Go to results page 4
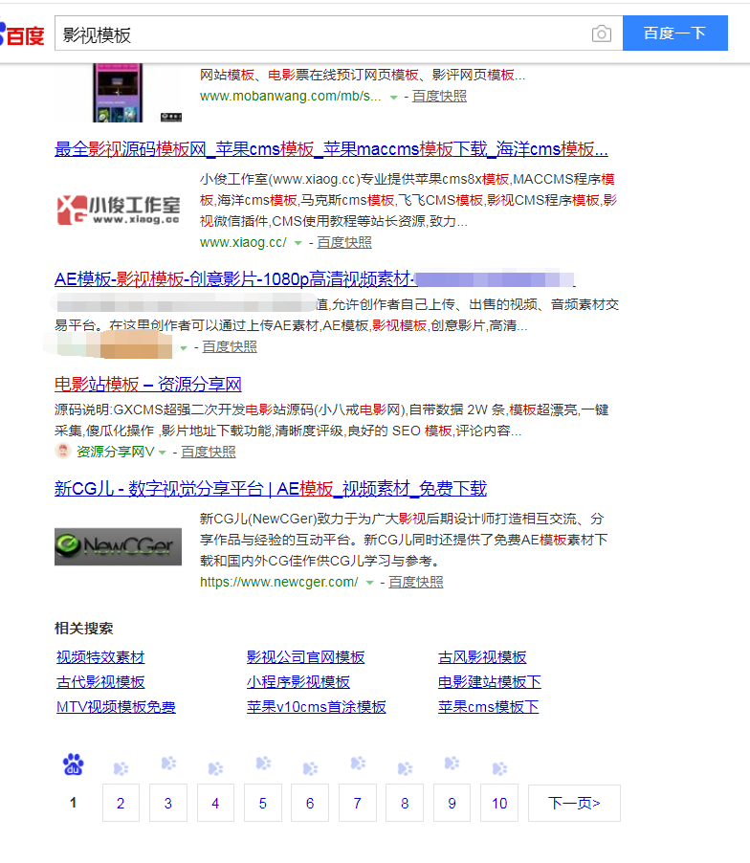This screenshot has width=750, height=863. pos(215,803)
